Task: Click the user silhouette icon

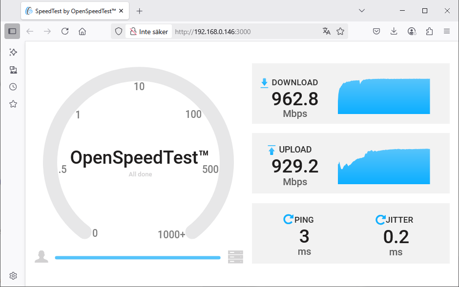Action: [x=42, y=257]
